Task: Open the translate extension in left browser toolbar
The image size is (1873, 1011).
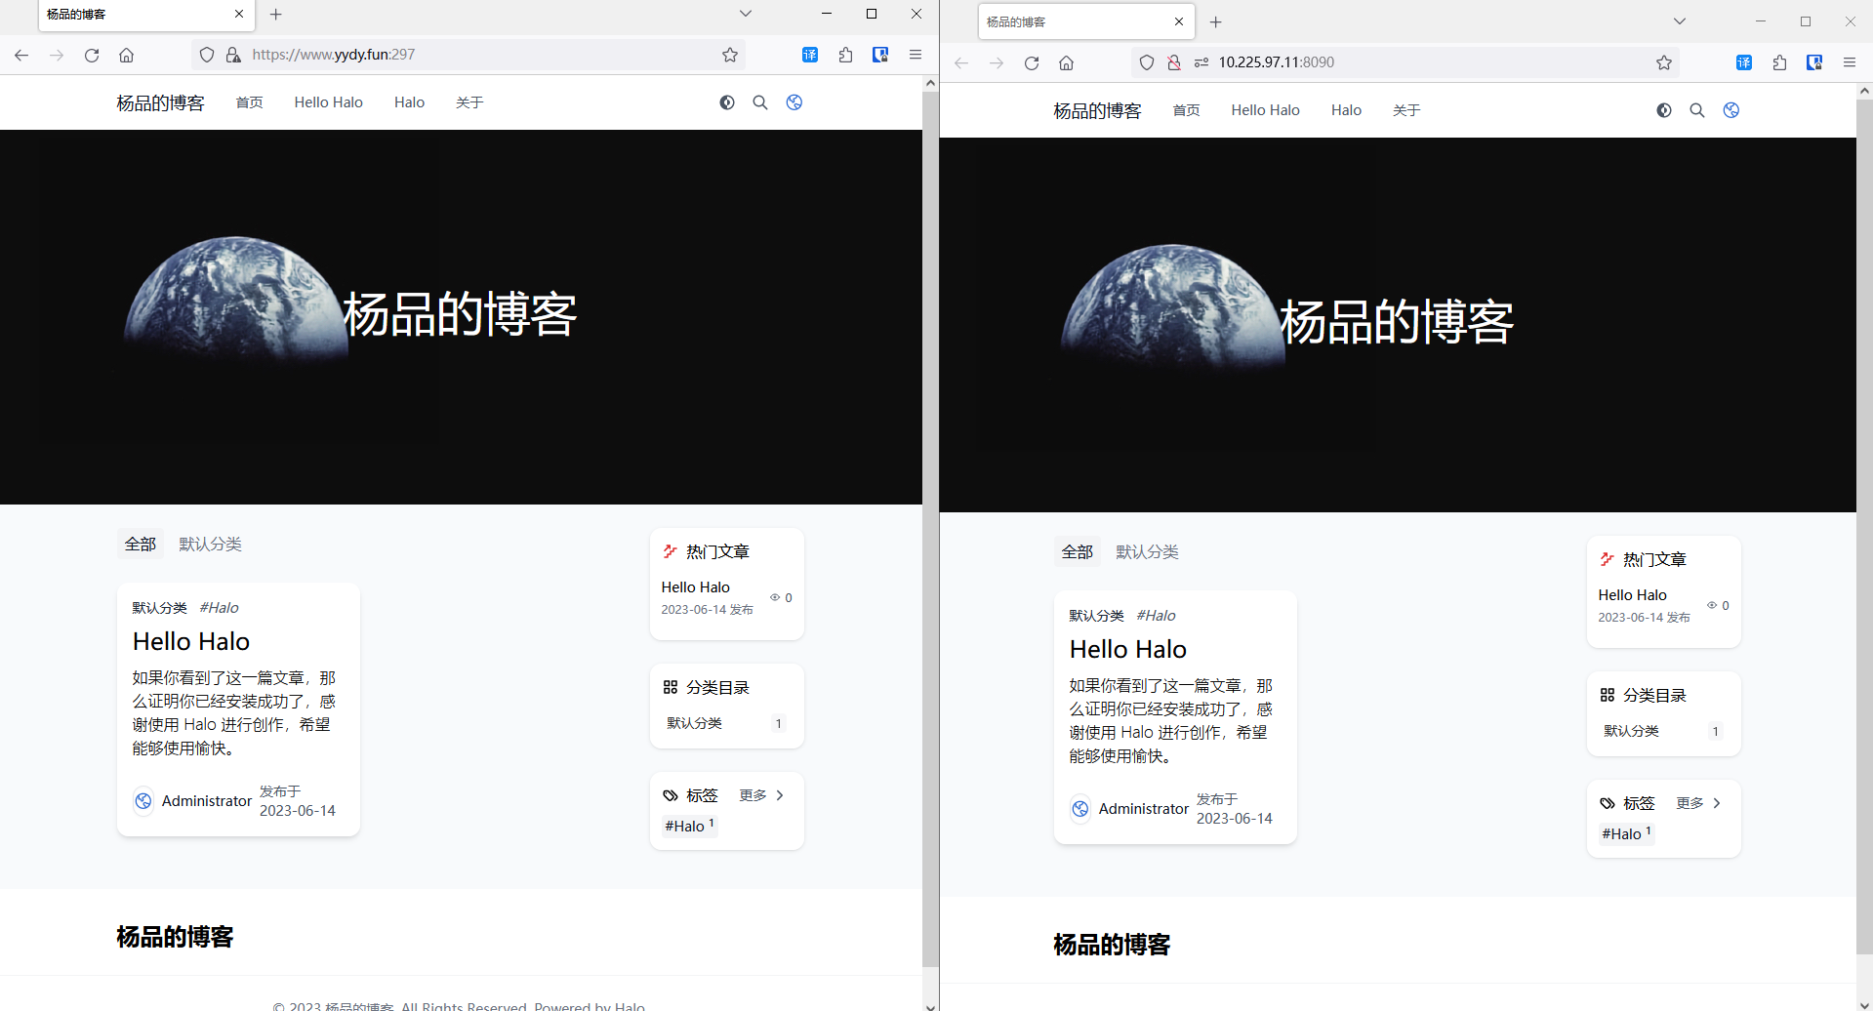Action: tap(810, 55)
